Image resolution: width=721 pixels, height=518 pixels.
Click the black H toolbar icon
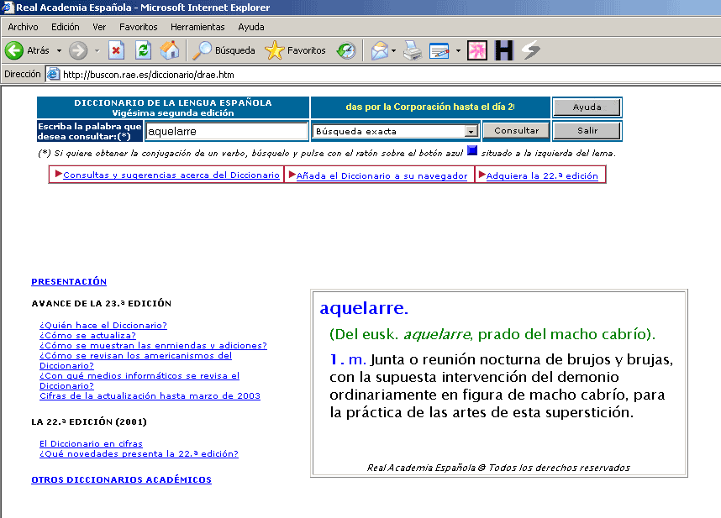pyautogui.click(x=504, y=50)
